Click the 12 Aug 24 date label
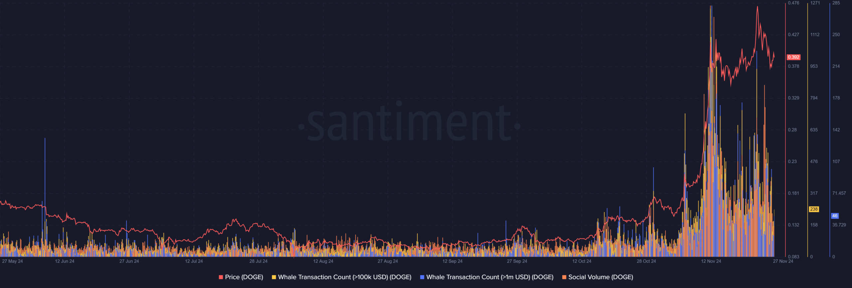The width and height of the screenshot is (852, 288). [323, 261]
